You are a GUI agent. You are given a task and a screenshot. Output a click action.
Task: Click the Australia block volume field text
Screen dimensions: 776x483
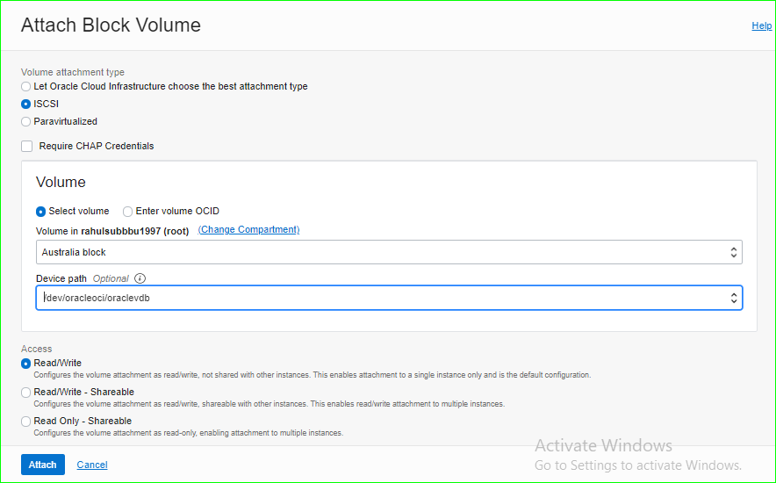click(x=75, y=252)
